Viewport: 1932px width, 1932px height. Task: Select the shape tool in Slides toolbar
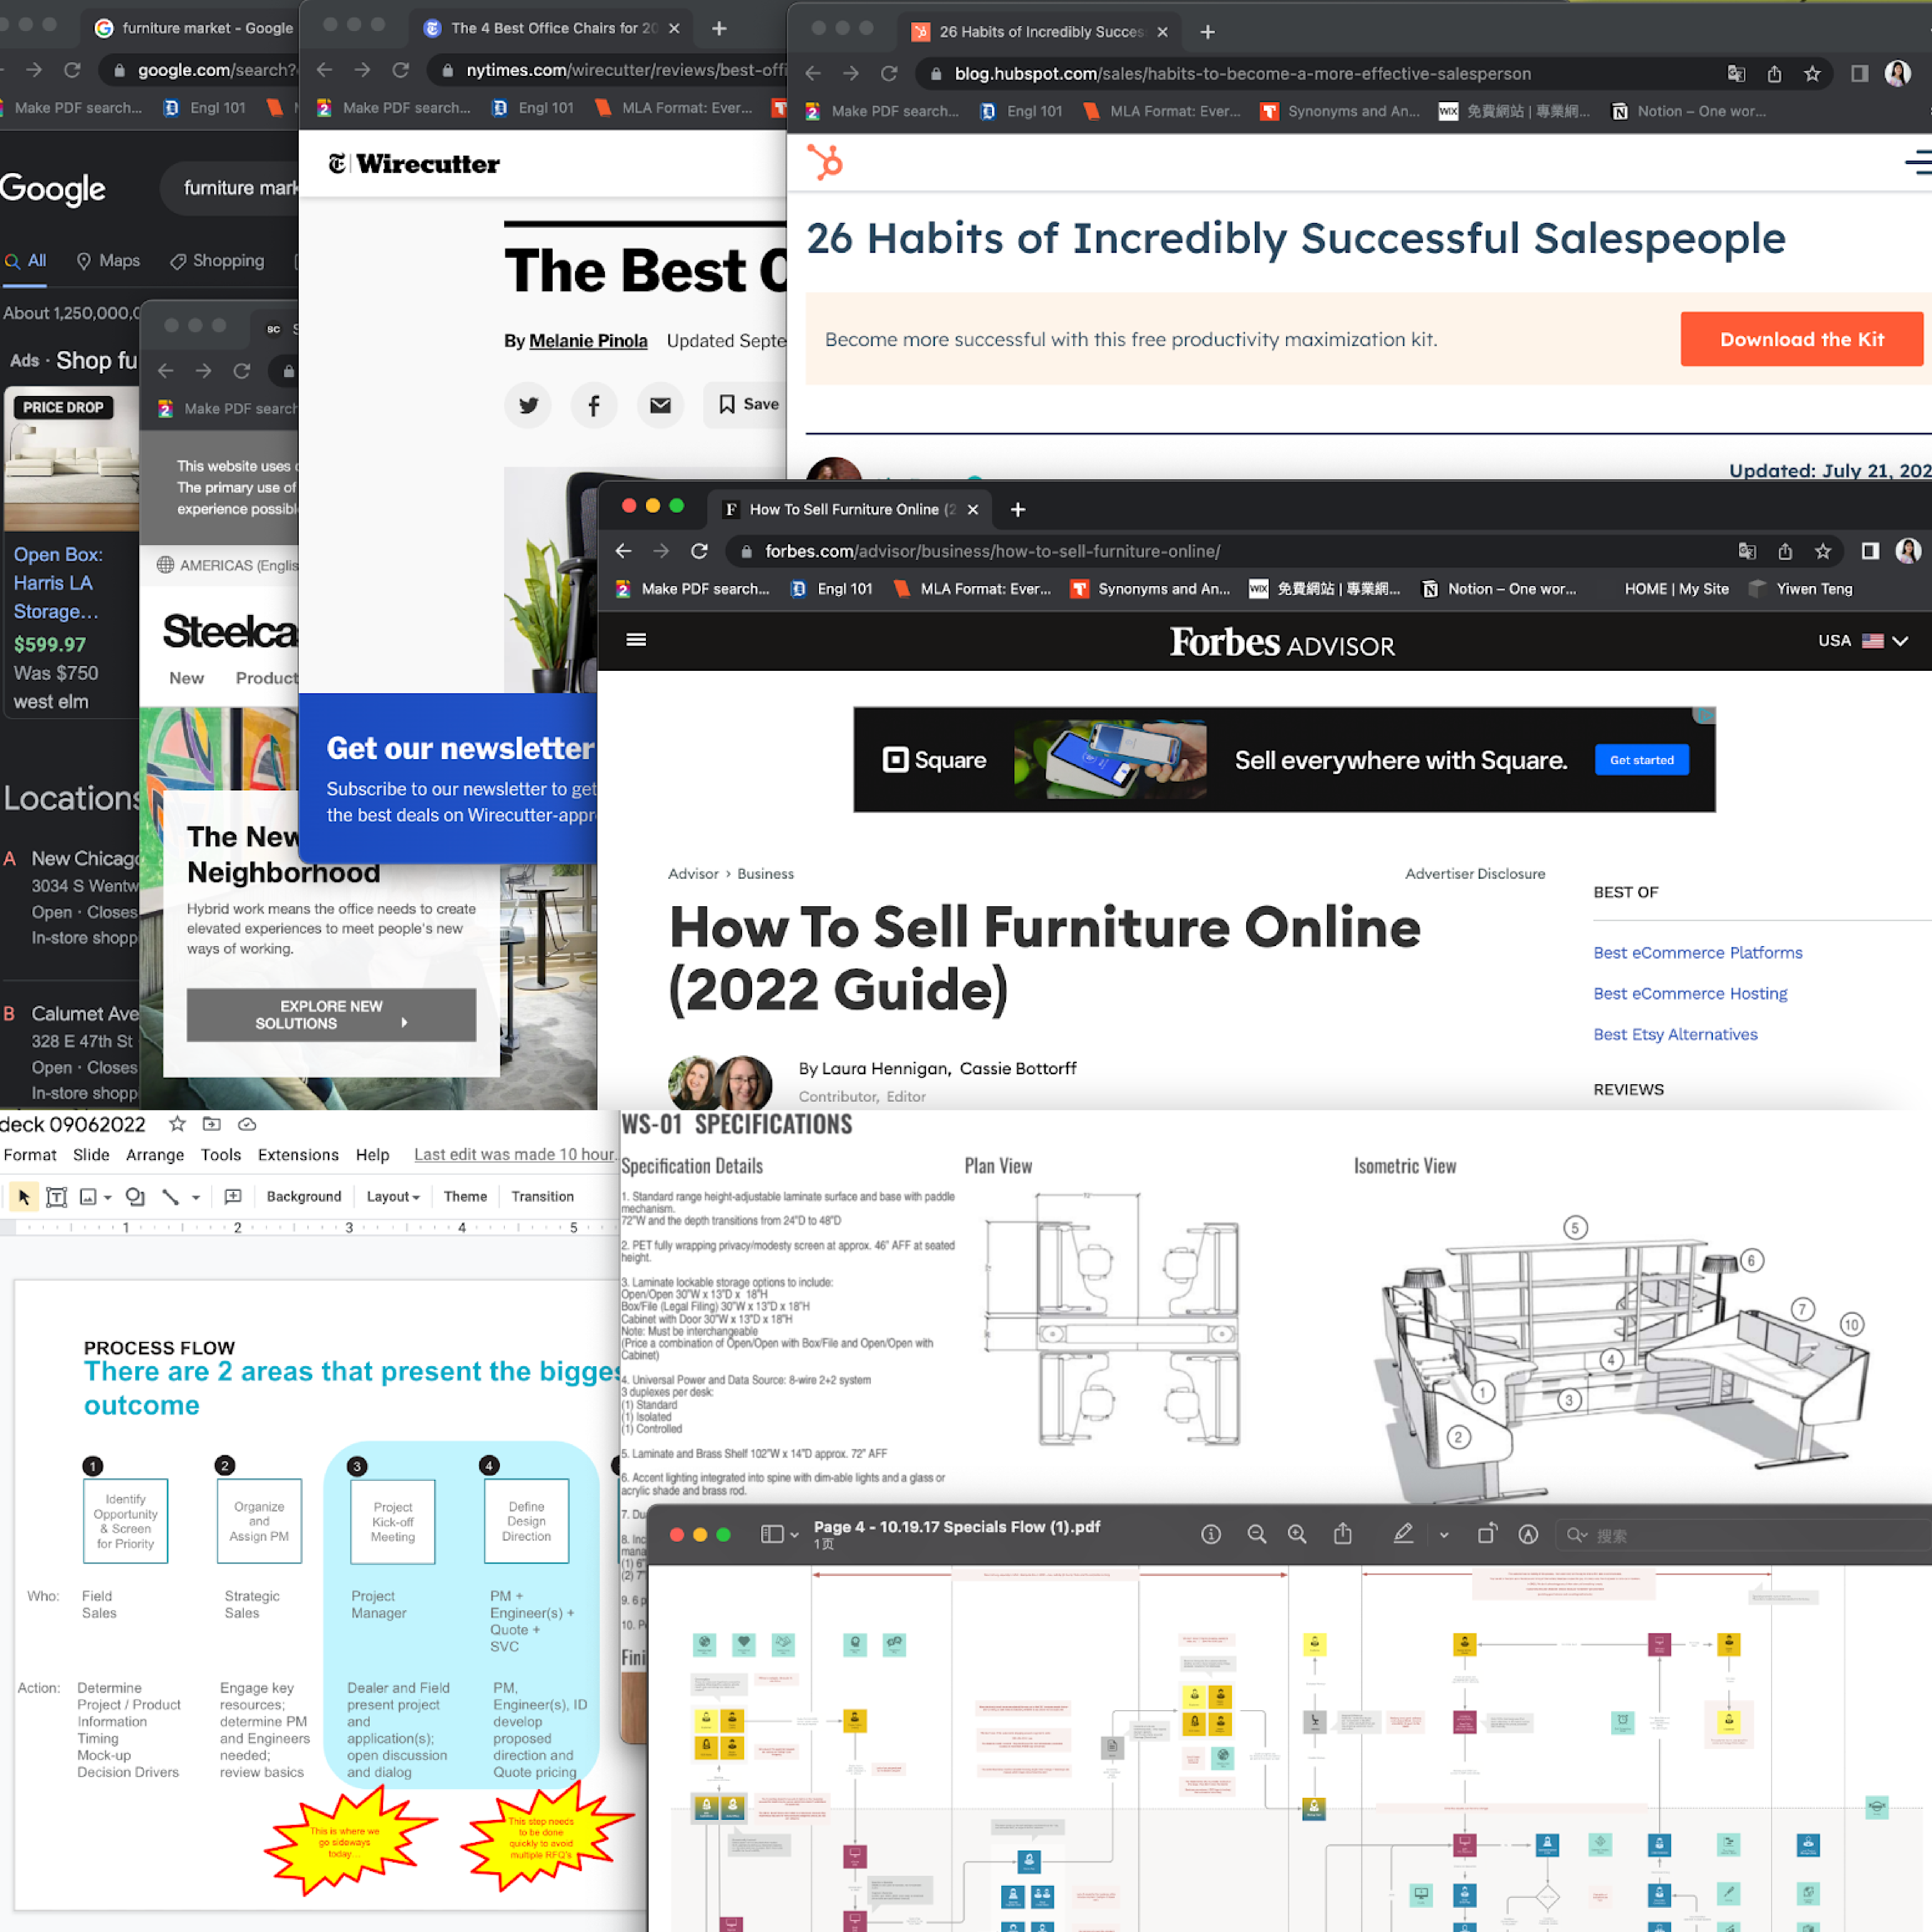[x=135, y=1197]
